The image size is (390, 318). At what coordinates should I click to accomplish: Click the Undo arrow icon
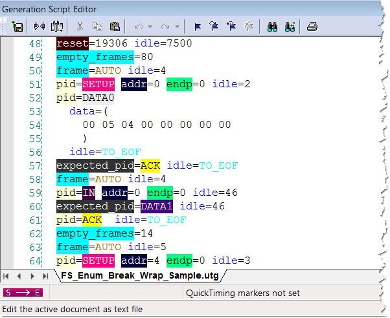click(x=139, y=26)
